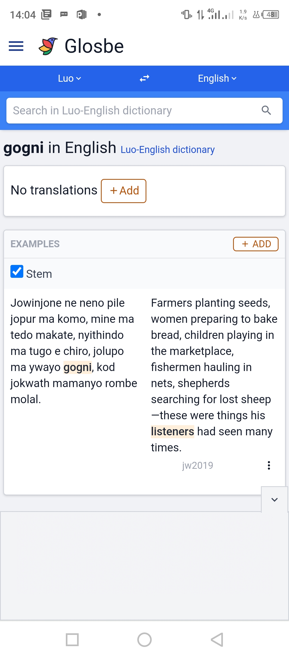
Task: Tap the highlighted word gogni in the example
Action: pos(78,367)
